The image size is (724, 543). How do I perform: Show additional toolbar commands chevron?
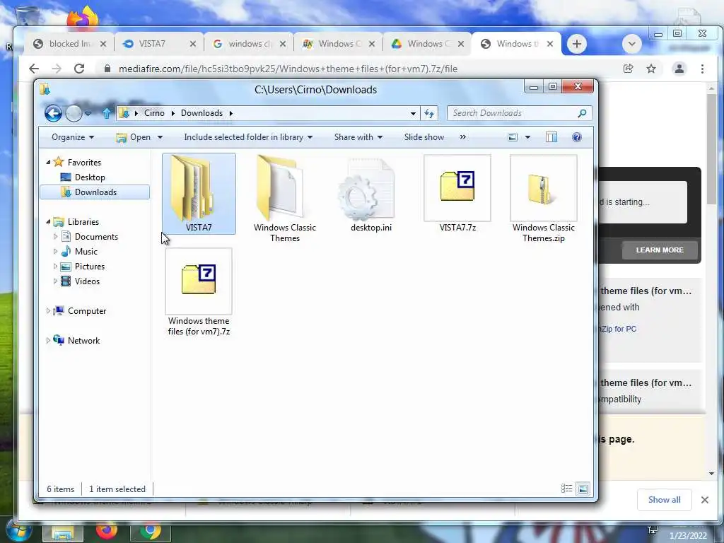point(462,137)
